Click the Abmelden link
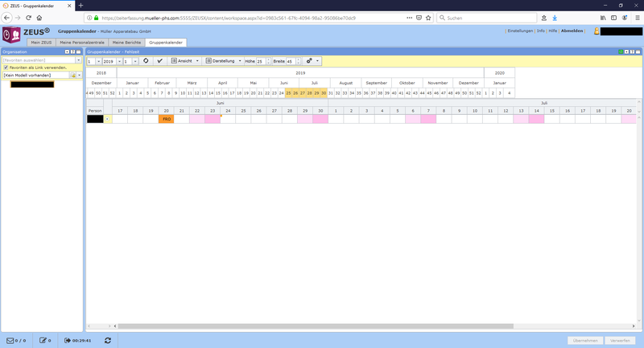The image size is (644, 348). [x=572, y=31]
